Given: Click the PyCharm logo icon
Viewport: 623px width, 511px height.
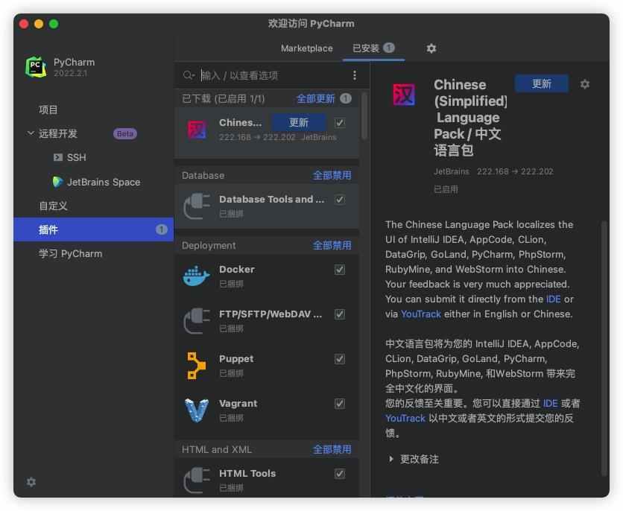Looking at the screenshot, I should [36, 67].
